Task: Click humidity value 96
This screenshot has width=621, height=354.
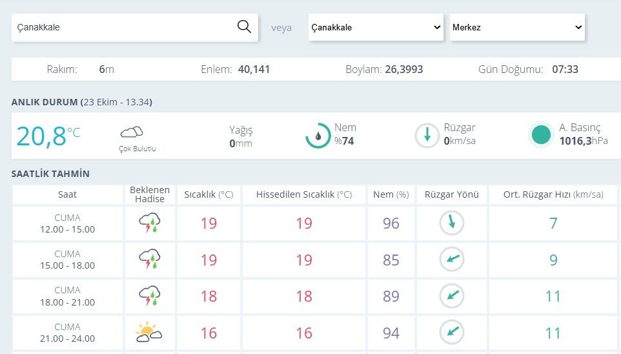Action: [x=391, y=223]
